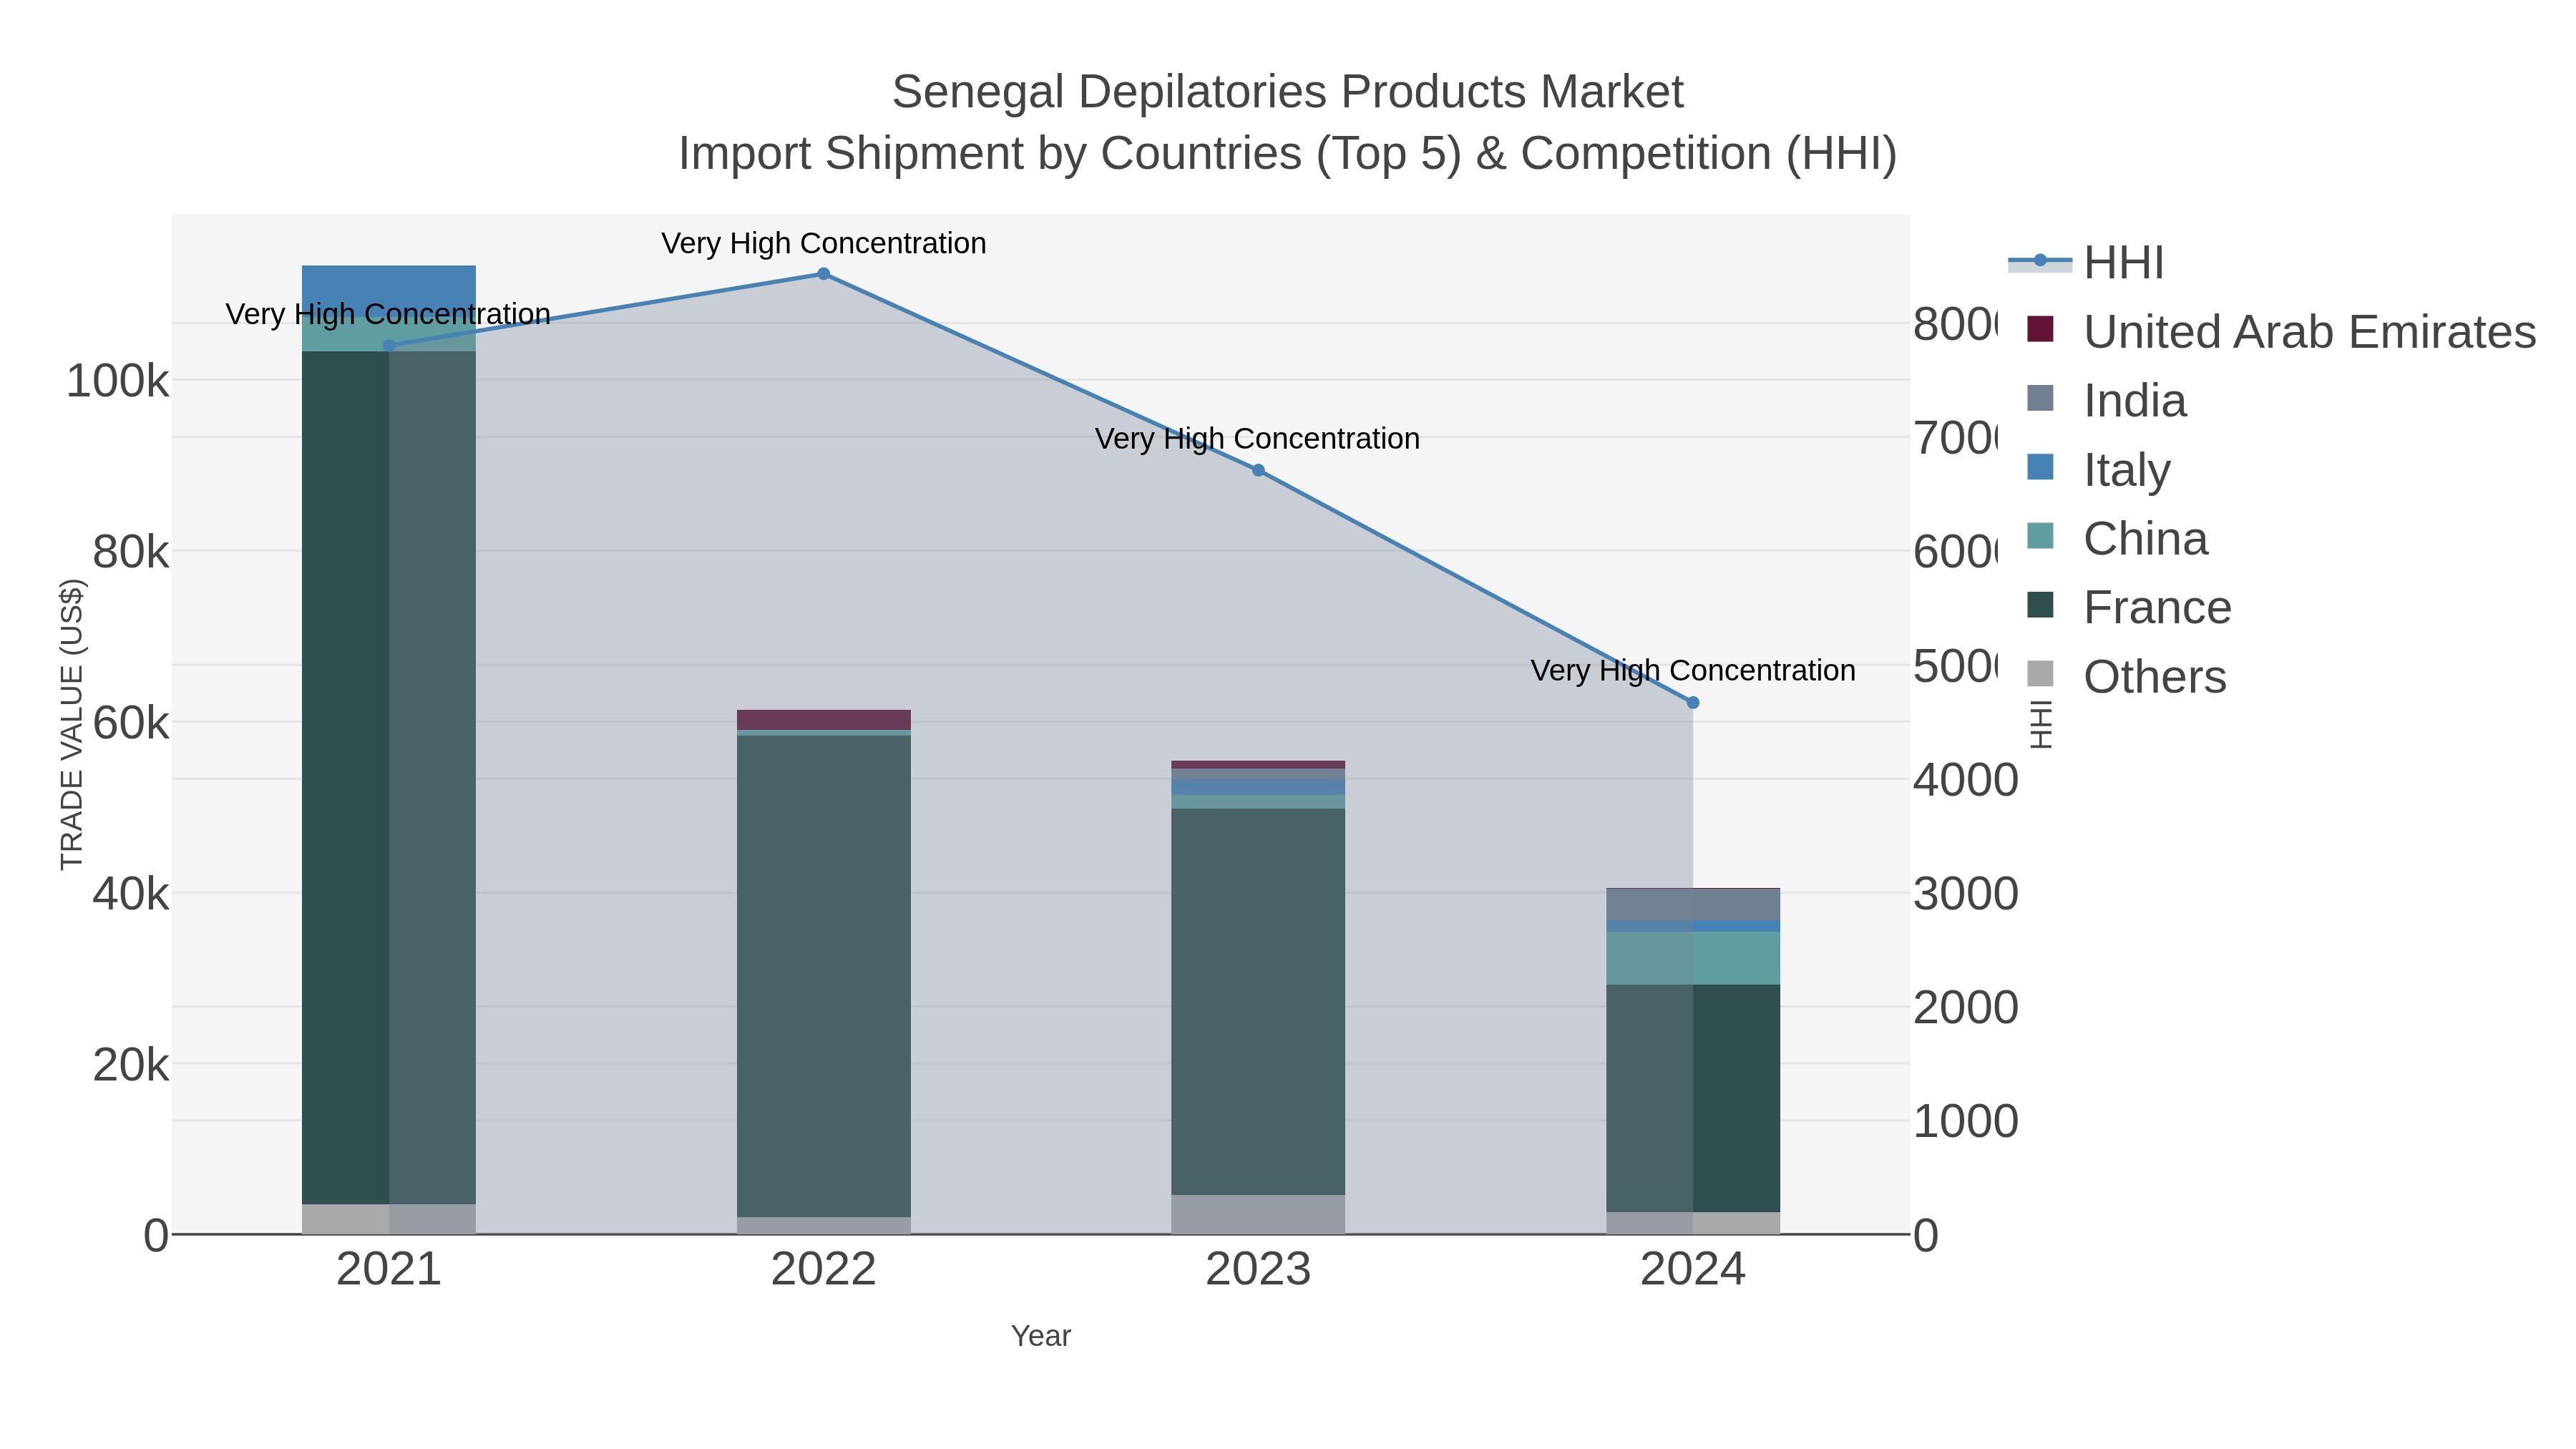Viewport: 2576px width, 1449px height.
Task: Click the 3000 HHI axis tick label
Action: (x=1965, y=894)
